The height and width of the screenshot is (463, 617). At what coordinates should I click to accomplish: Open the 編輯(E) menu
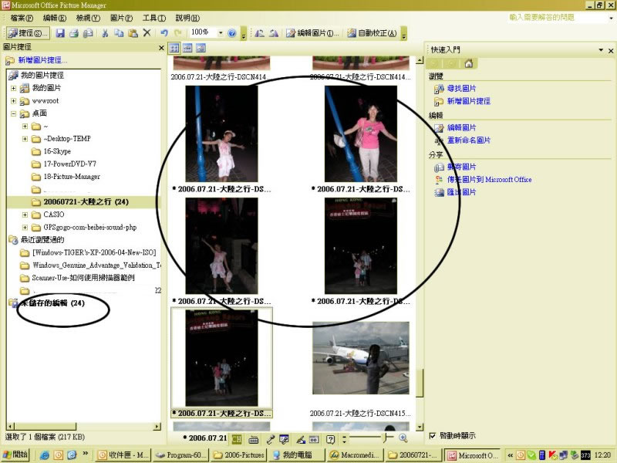coord(55,18)
